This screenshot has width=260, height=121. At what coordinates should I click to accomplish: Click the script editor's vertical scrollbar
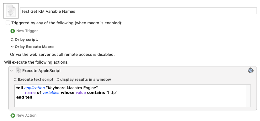(x=248, y=96)
